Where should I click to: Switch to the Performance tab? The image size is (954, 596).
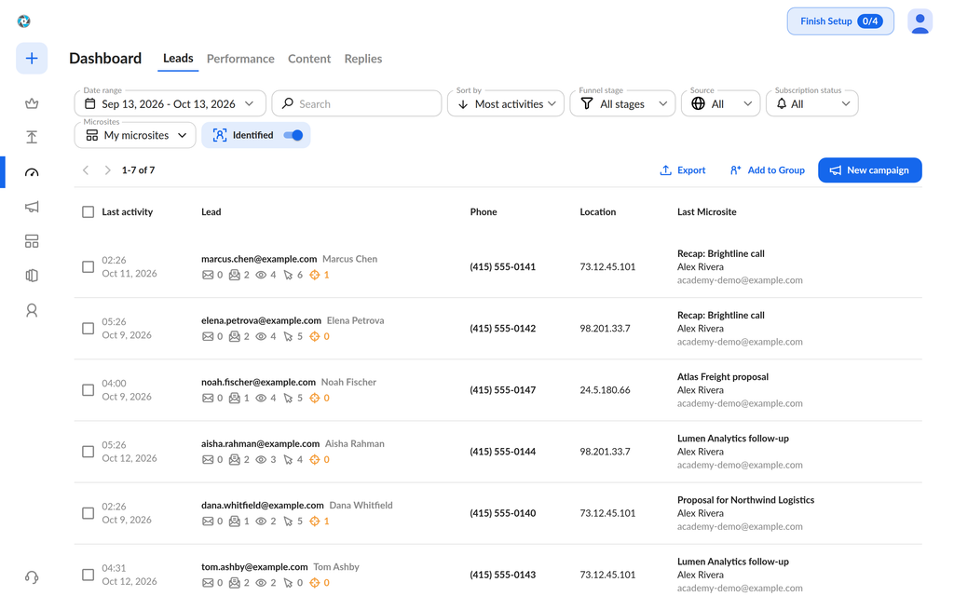[240, 59]
